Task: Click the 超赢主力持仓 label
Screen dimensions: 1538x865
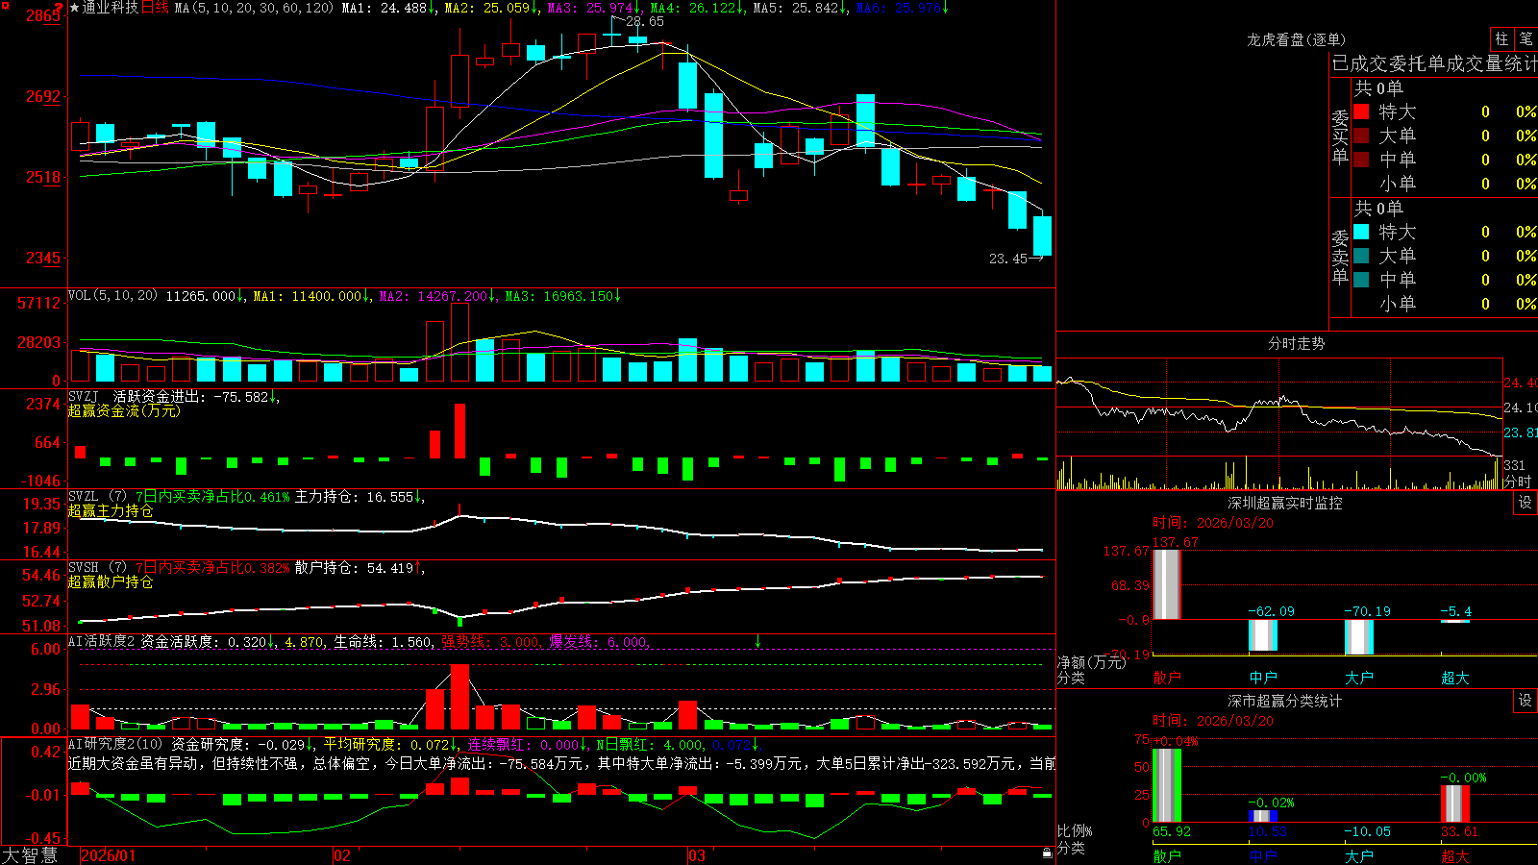Action: click(111, 510)
